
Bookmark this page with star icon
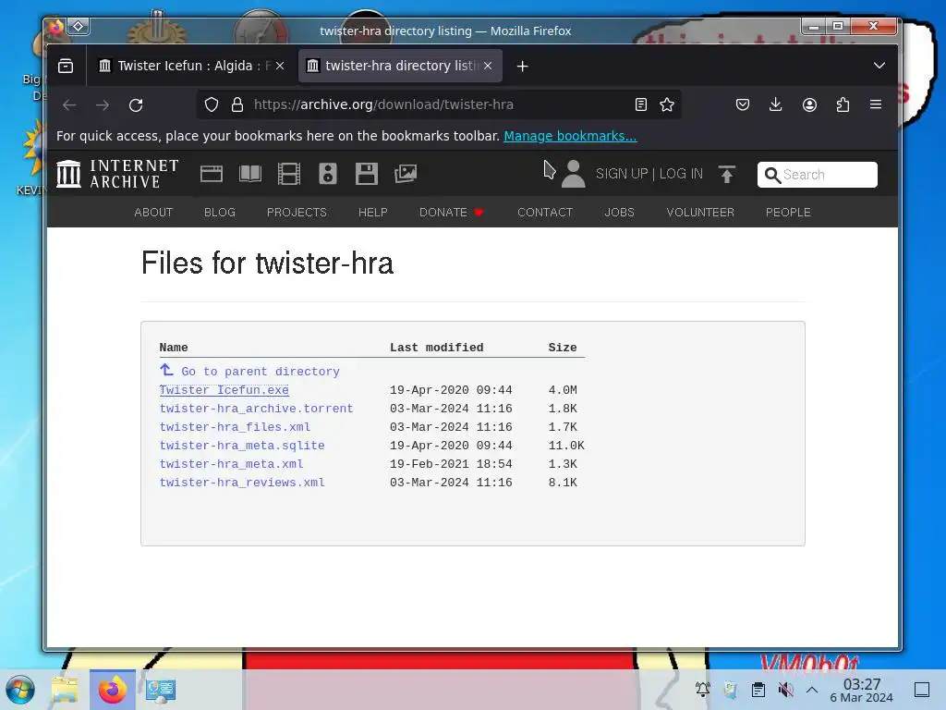coord(667,104)
